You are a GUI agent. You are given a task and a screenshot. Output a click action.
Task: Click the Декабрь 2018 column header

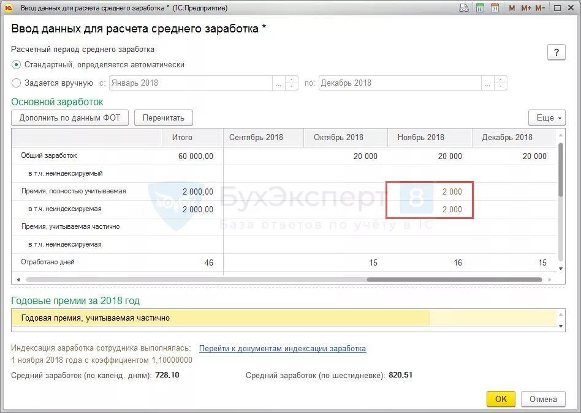(x=514, y=137)
